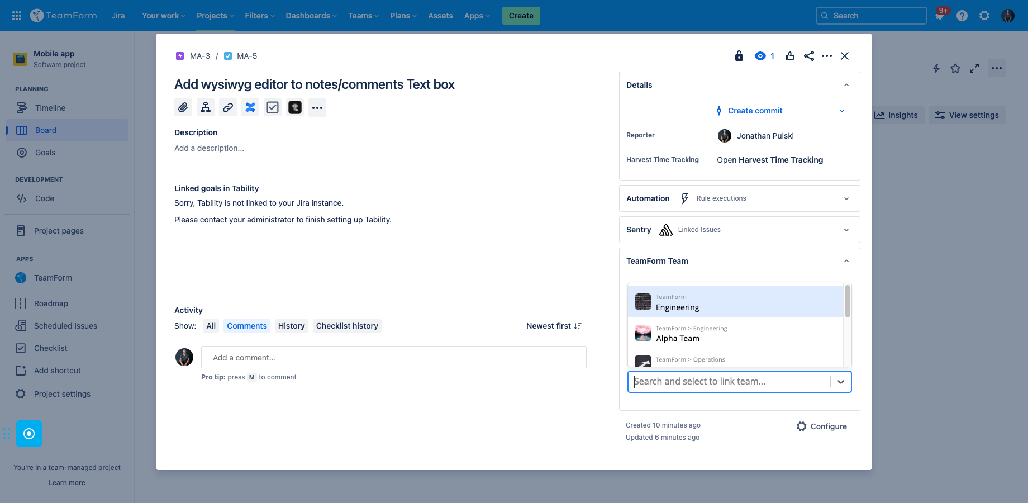Open Project settings in sidebar
Screen dimensions: 1028x503
click(x=67, y=394)
